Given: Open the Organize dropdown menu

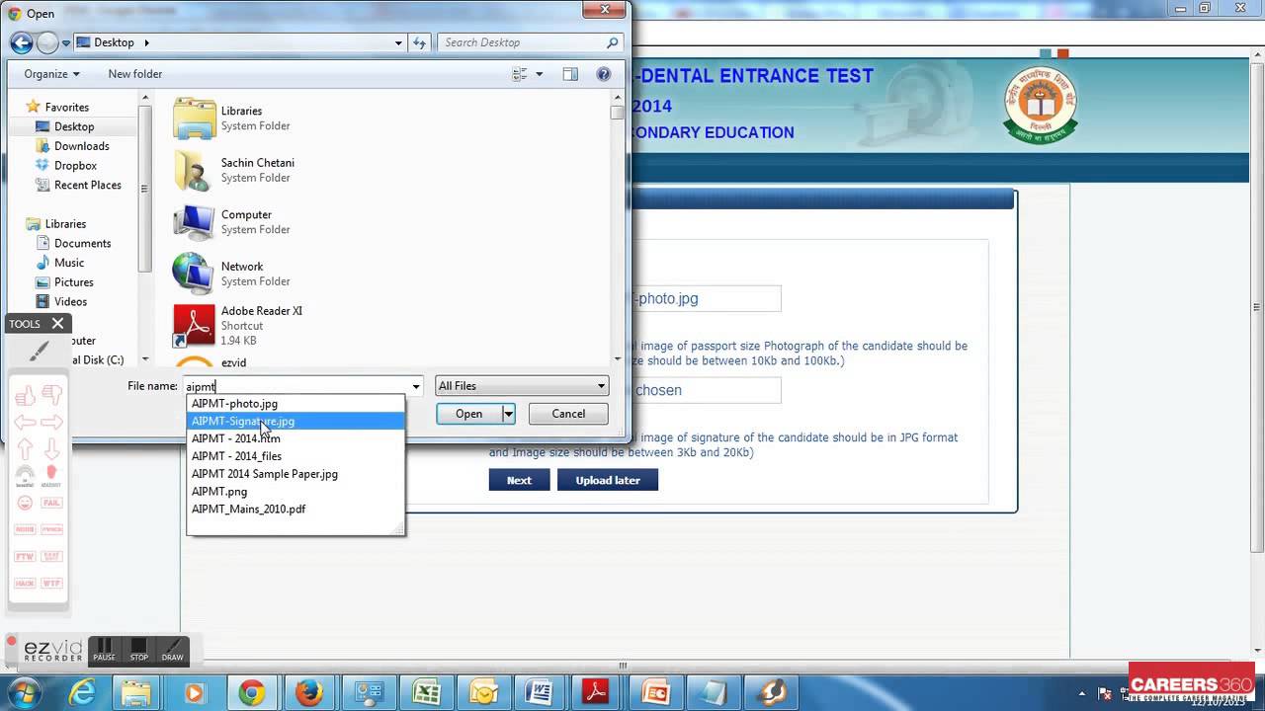Looking at the screenshot, I should tap(51, 74).
